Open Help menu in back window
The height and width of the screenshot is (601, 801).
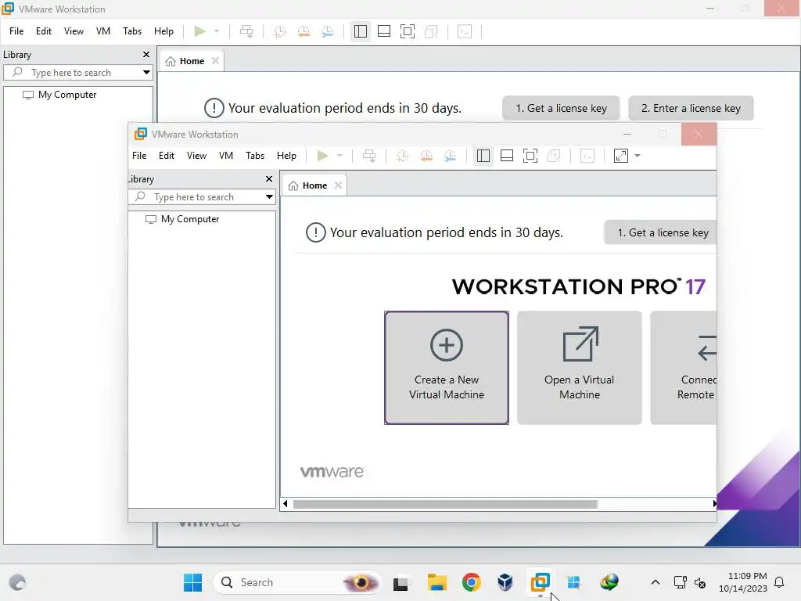pos(164,31)
